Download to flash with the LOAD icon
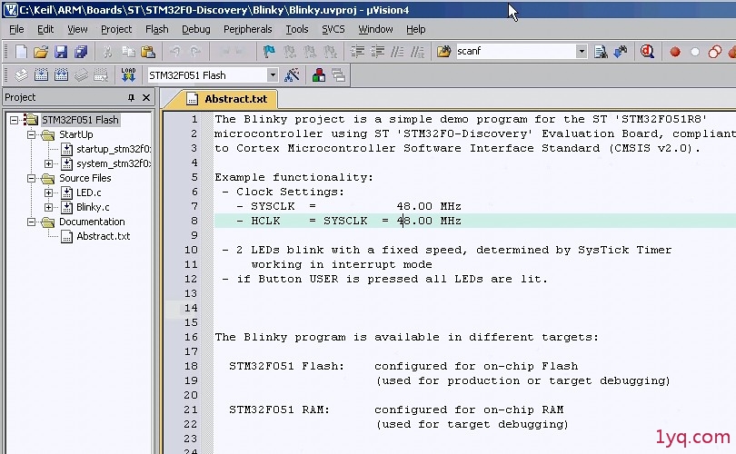736x454 pixels. [x=128, y=75]
